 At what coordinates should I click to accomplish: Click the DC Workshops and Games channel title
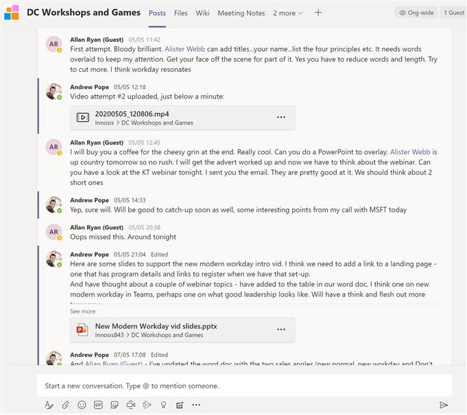click(x=84, y=12)
